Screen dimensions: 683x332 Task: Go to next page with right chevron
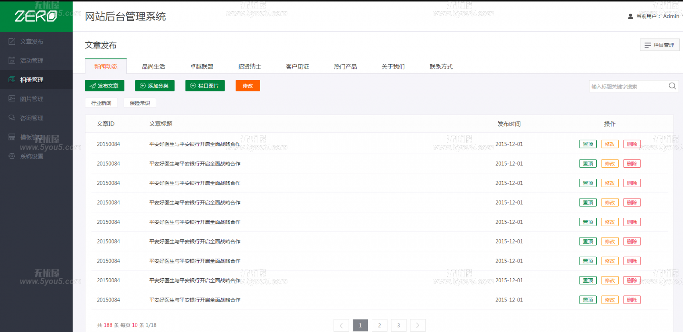[x=418, y=325]
